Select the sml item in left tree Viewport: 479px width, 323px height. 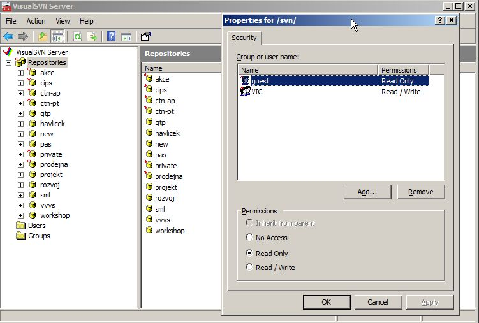(45, 195)
